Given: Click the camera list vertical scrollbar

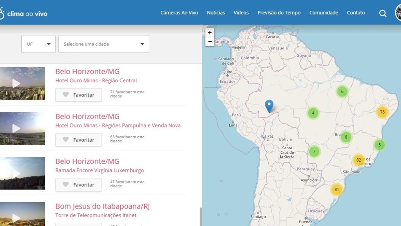Looking at the screenshot, I should point(200,216).
